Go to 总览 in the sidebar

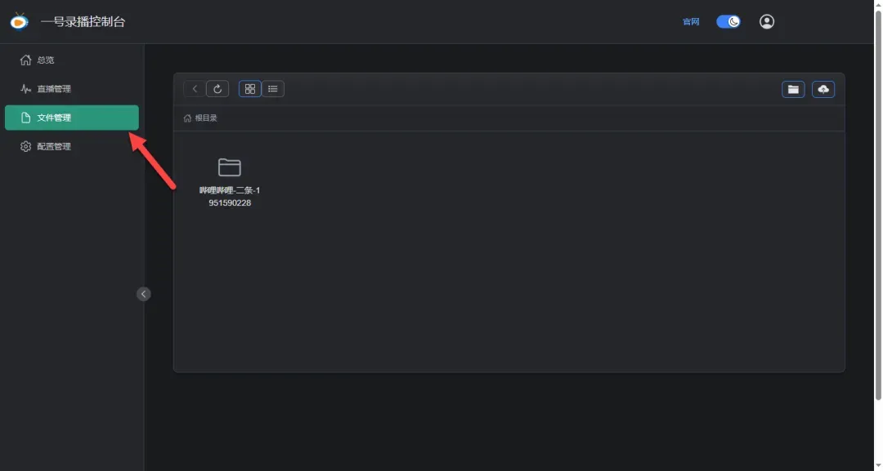[x=45, y=60]
